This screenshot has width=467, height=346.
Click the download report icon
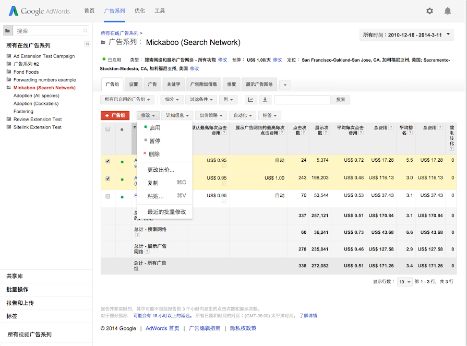265,100
